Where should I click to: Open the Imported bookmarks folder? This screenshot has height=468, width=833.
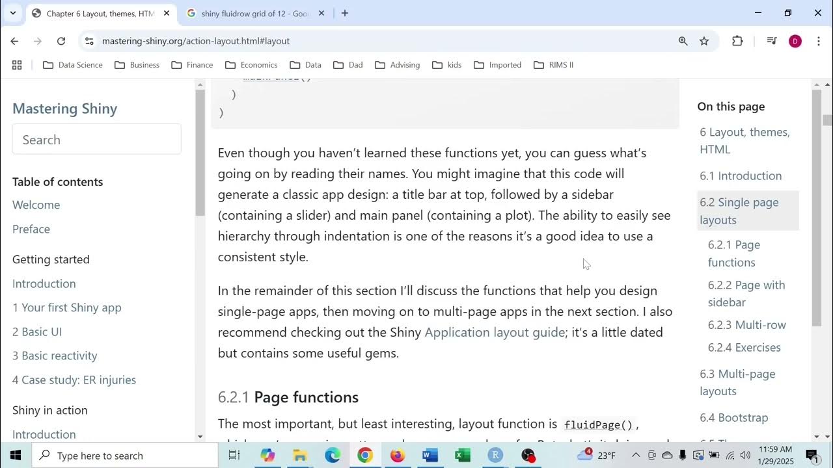coord(498,65)
